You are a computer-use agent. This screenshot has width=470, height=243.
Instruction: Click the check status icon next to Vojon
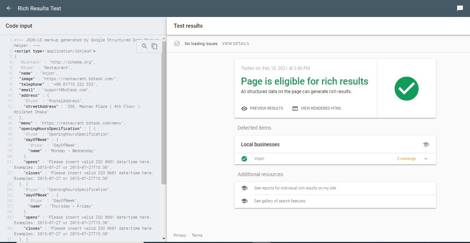point(244,158)
